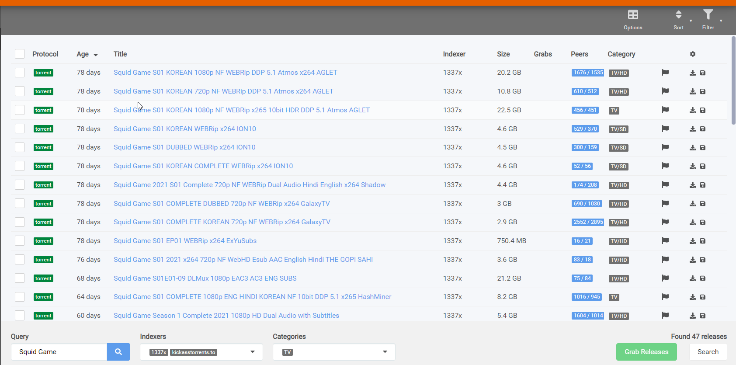The height and width of the screenshot is (365, 736).
Task: Open Squid Game S01 EP01 WEBRip ExYuSubs link
Action: click(185, 241)
